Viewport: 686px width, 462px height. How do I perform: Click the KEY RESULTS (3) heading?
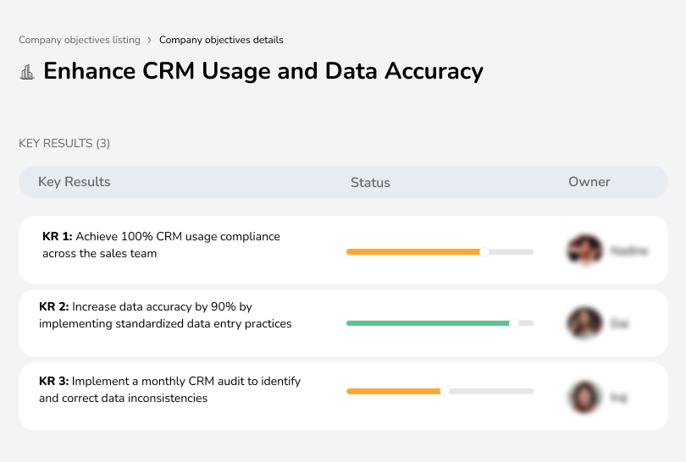64,143
